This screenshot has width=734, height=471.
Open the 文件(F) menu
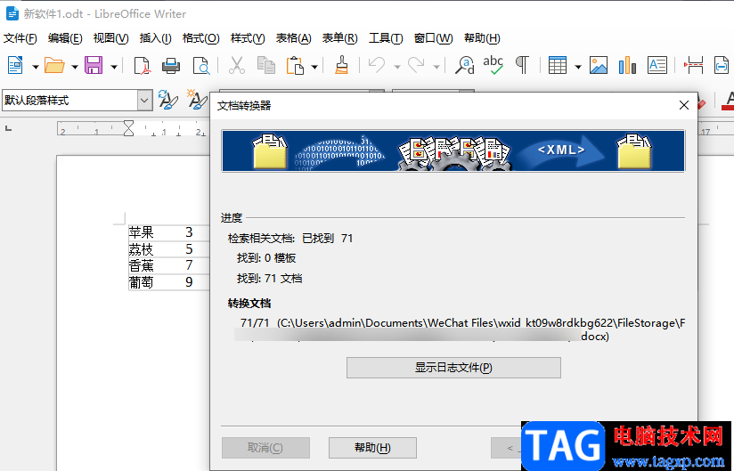click(x=20, y=38)
